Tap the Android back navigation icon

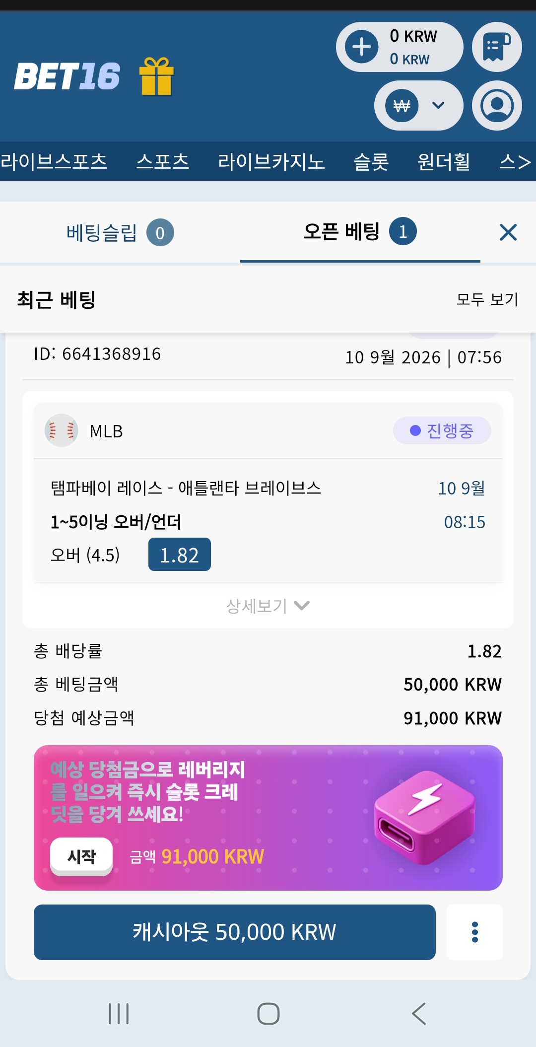coord(419,1013)
